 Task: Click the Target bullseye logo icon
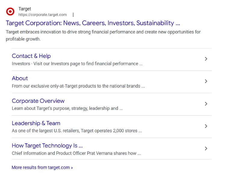tap(10, 11)
